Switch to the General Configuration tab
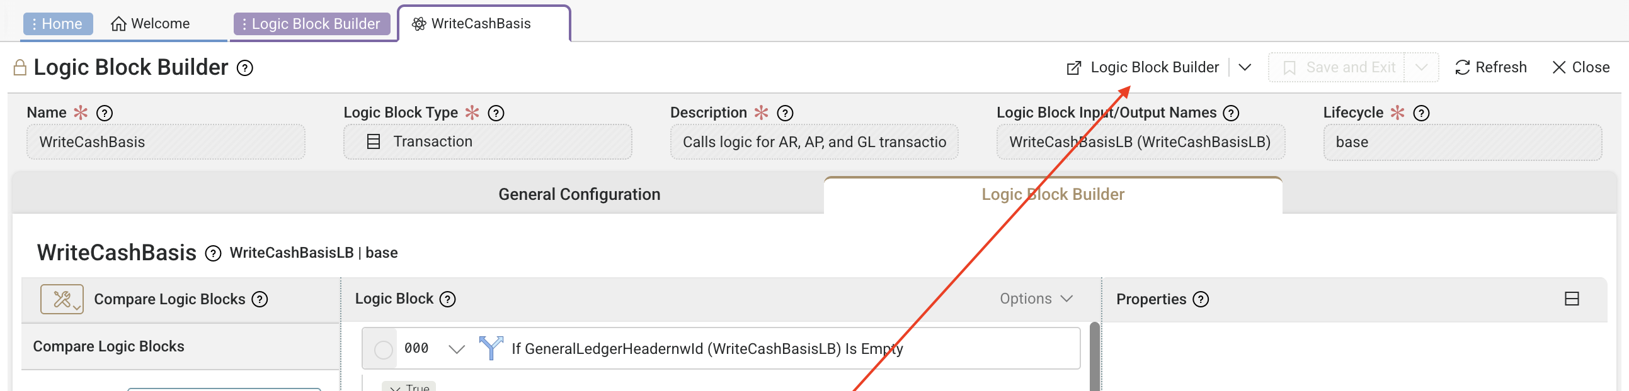Screen dimensions: 1629x391 click(x=579, y=194)
